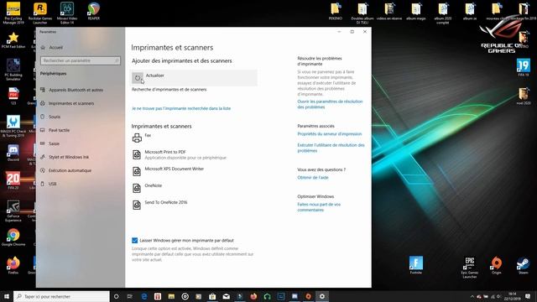537x302 pixels.
Task: Open Microsoft Store from the taskbar
Action: (x=212, y=296)
